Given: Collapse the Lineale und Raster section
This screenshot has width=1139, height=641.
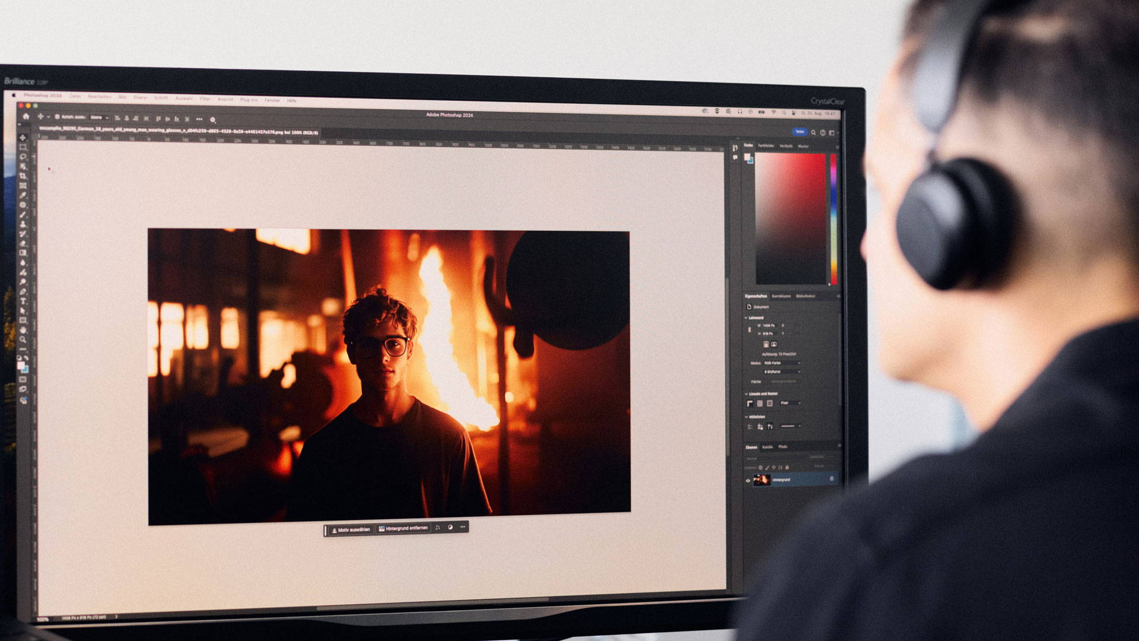Looking at the screenshot, I should (746, 394).
